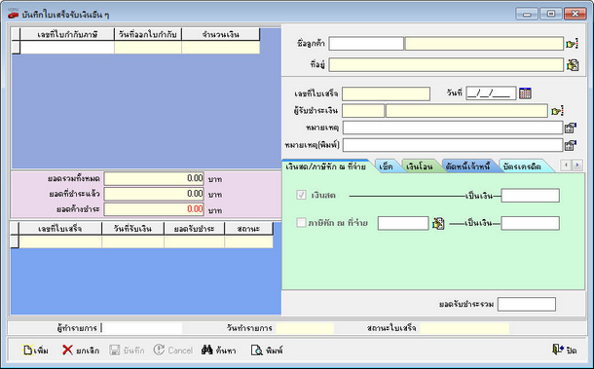Switch to the เงินโอน tab
This screenshot has width=594, height=369.
pyautogui.click(x=420, y=166)
